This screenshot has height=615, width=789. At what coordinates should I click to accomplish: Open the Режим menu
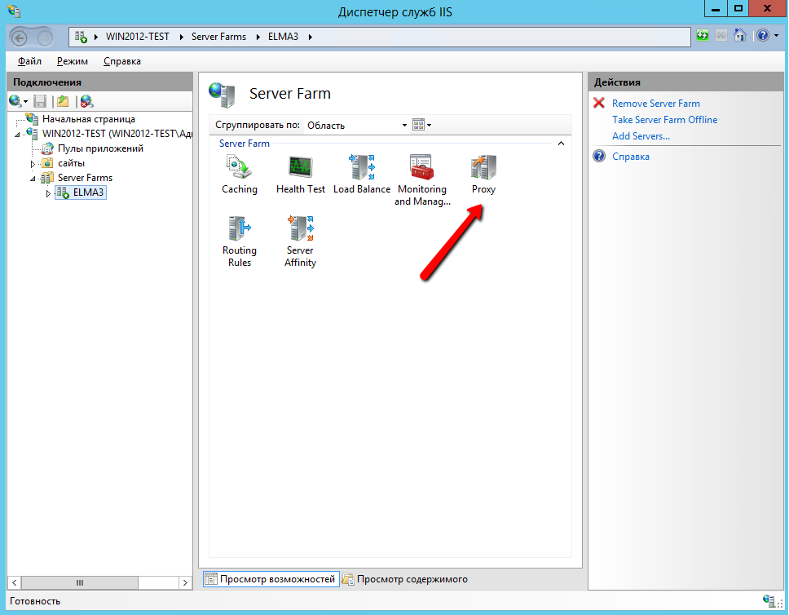click(73, 61)
